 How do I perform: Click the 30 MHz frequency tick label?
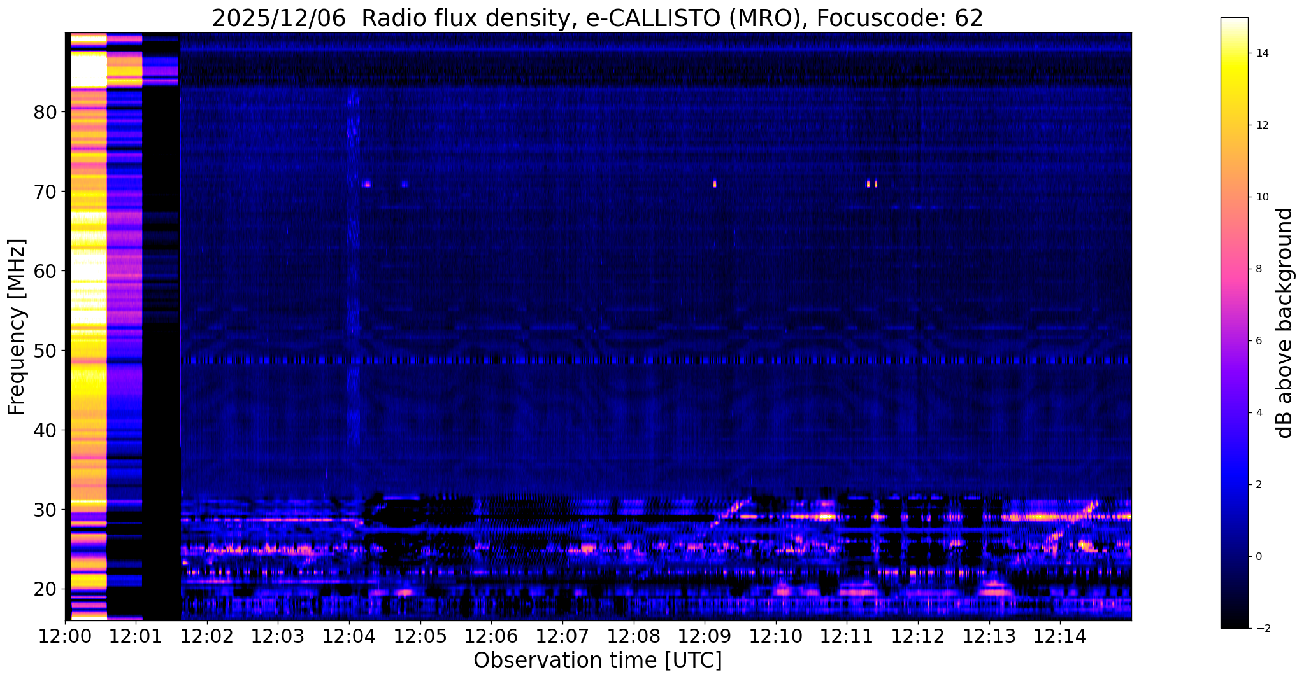pyautogui.click(x=45, y=510)
